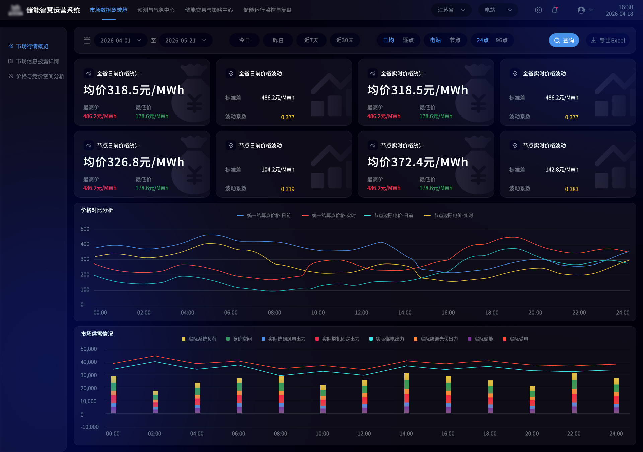Click the 价格与竞价空间分析 sidebar search icon

click(11, 76)
